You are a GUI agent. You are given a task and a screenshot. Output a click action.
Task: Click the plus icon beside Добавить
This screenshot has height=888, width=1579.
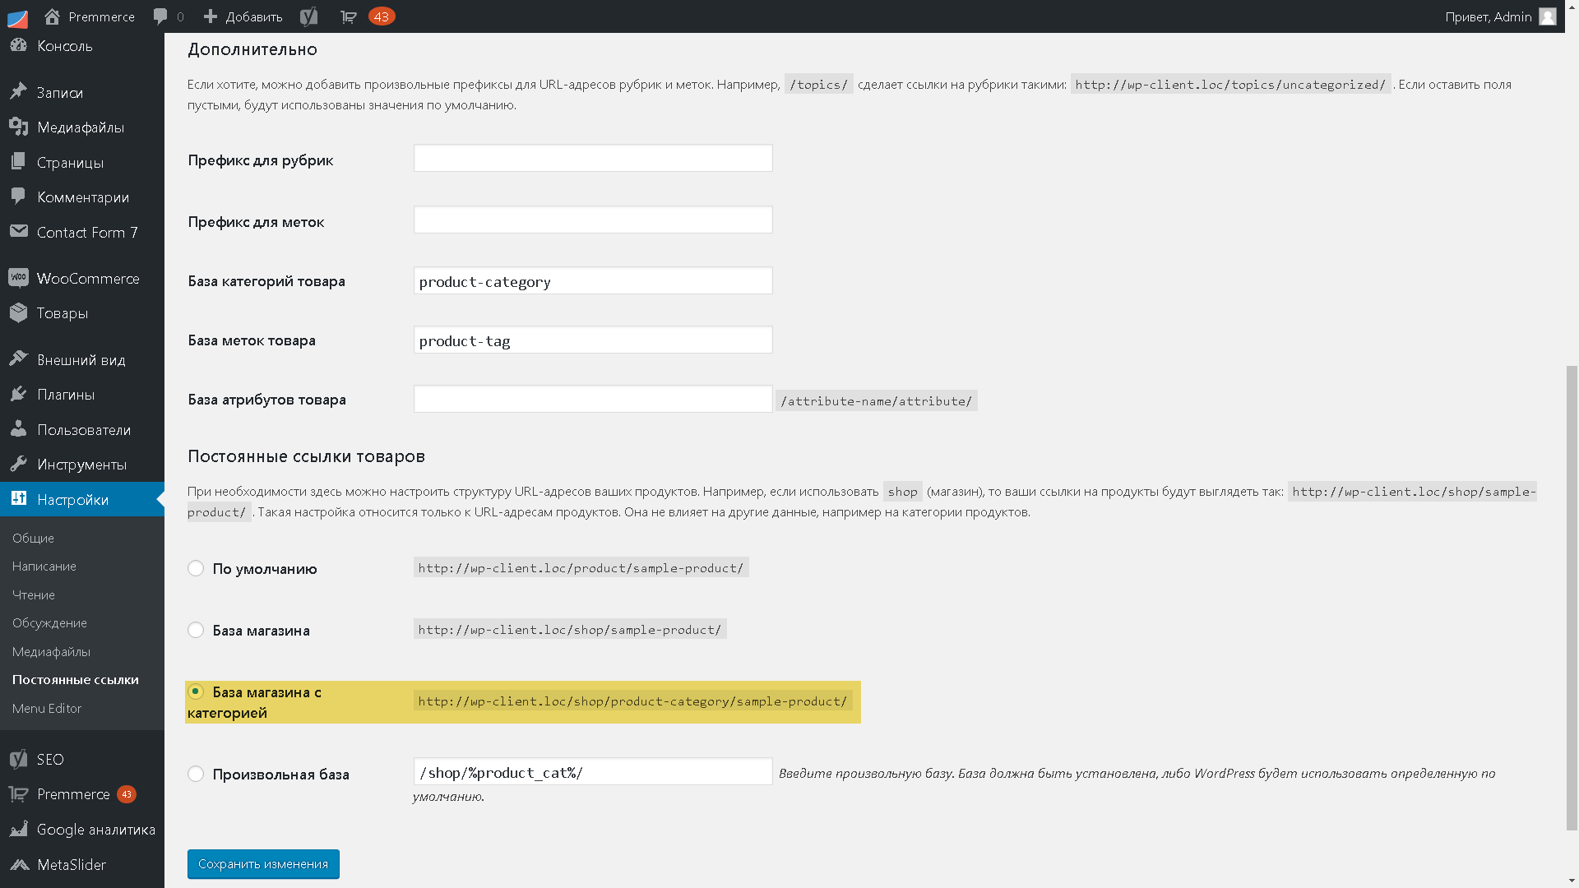(x=211, y=16)
